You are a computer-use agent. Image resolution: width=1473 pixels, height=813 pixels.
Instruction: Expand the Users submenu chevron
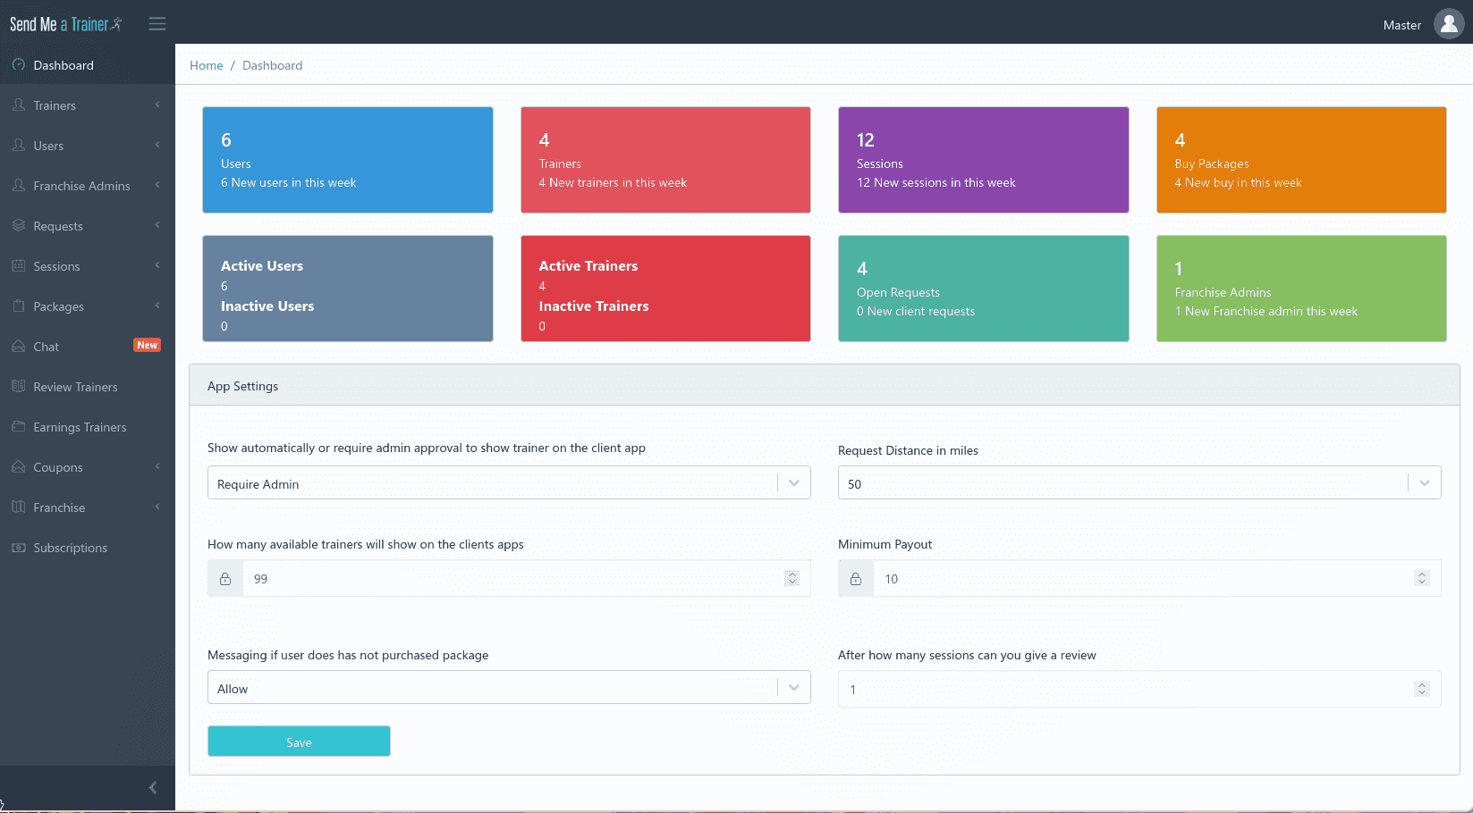tap(157, 145)
